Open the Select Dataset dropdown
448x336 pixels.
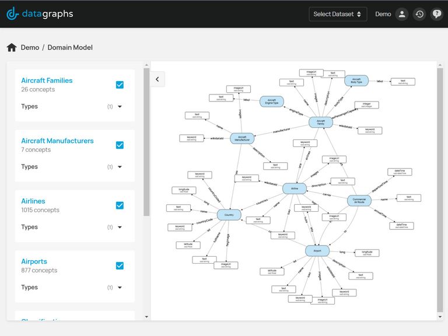click(x=338, y=14)
